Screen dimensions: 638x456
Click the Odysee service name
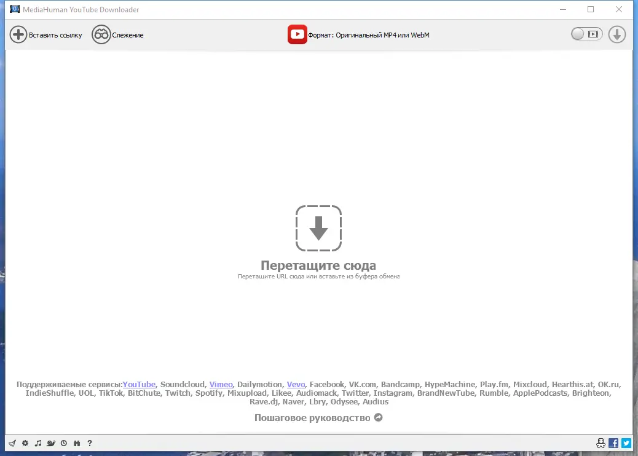coord(344,401)
